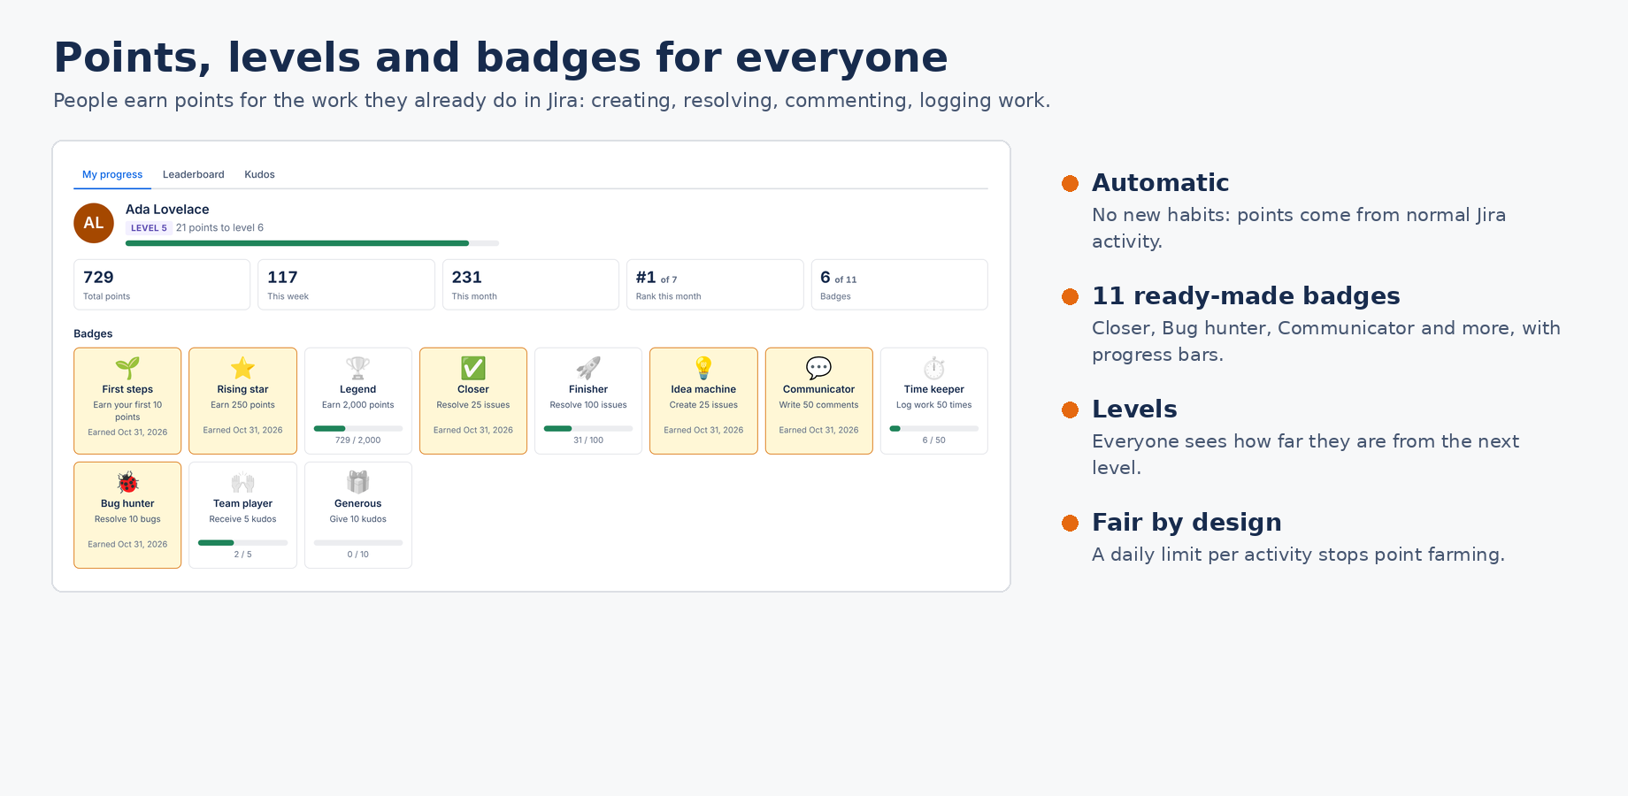Open the Kudos tab

tap(259, 174)
